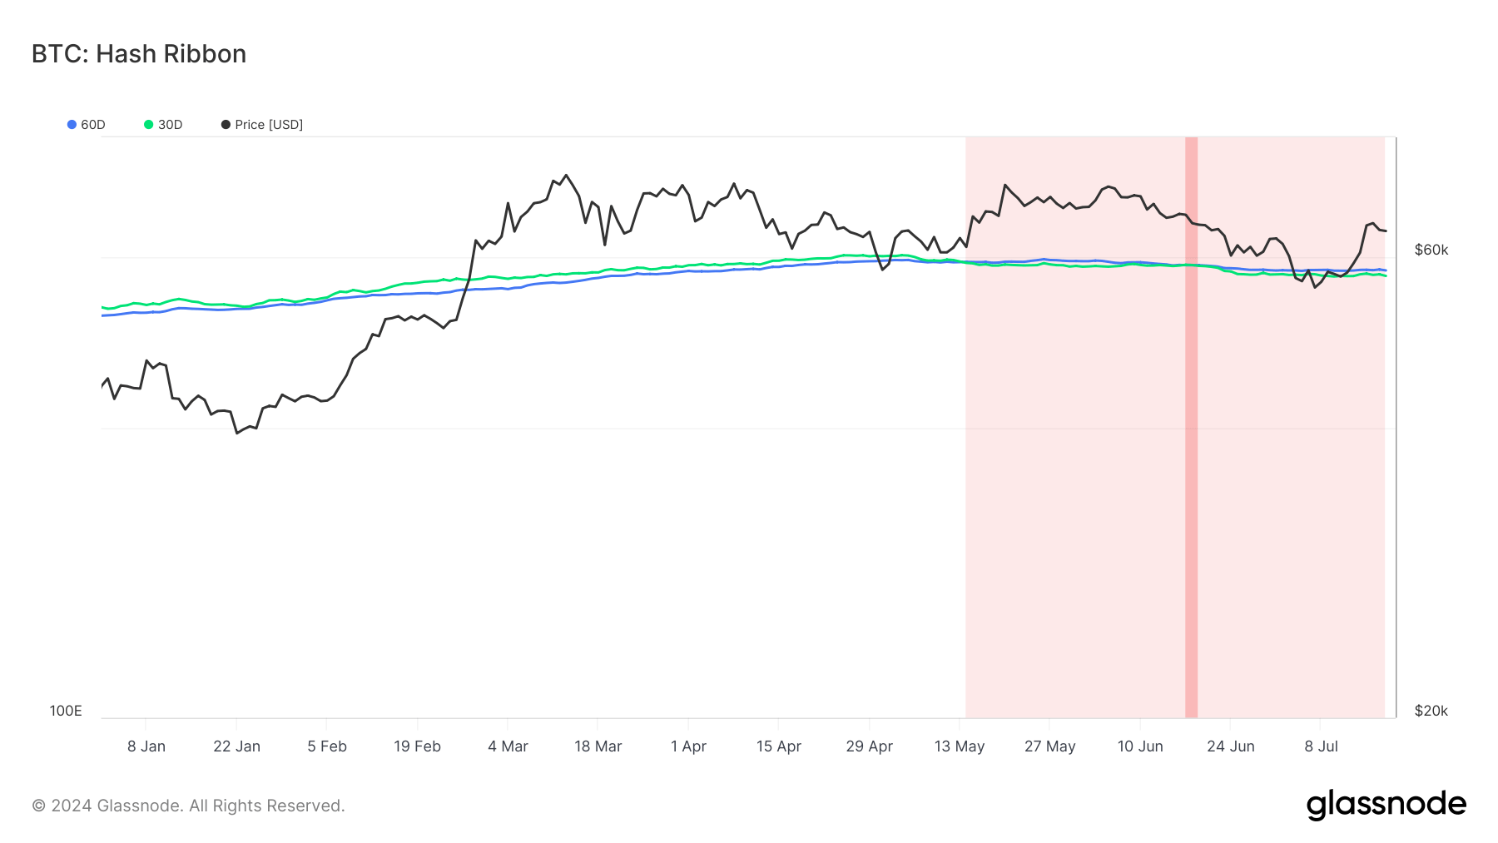Click the 24 Jun date label

click(1231, 746)
